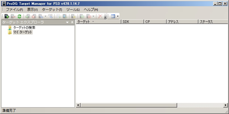This screenshot has width=229, height=114.
Task: Click the Disconnect target icon with red cross
Action: [34, 16]
